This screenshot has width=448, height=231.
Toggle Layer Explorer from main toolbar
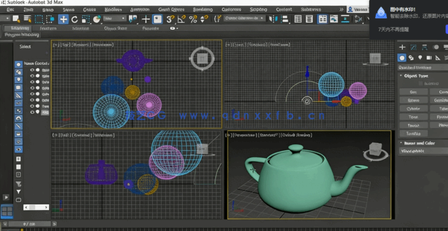tap(309, 19)
